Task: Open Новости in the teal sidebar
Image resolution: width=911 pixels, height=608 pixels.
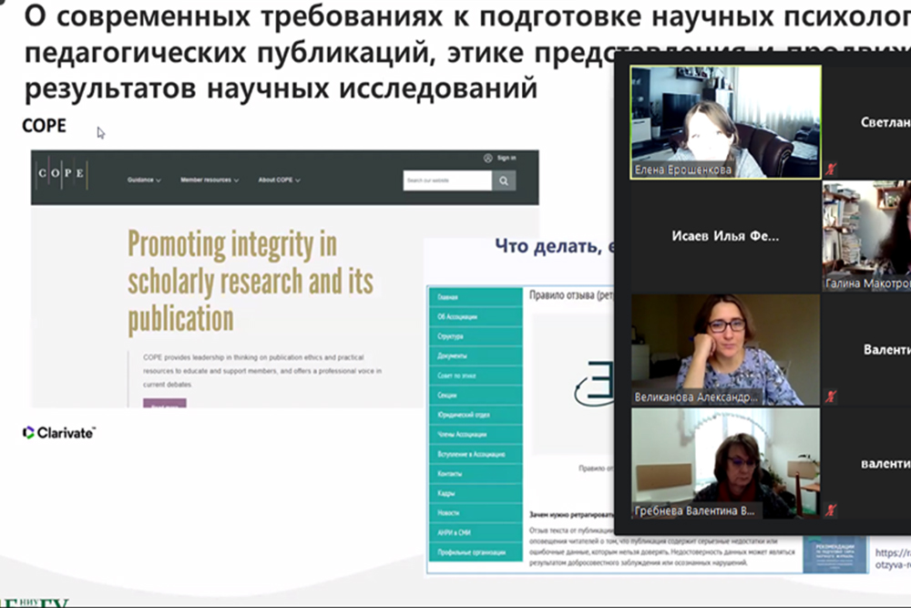Action: click(448, 513)
